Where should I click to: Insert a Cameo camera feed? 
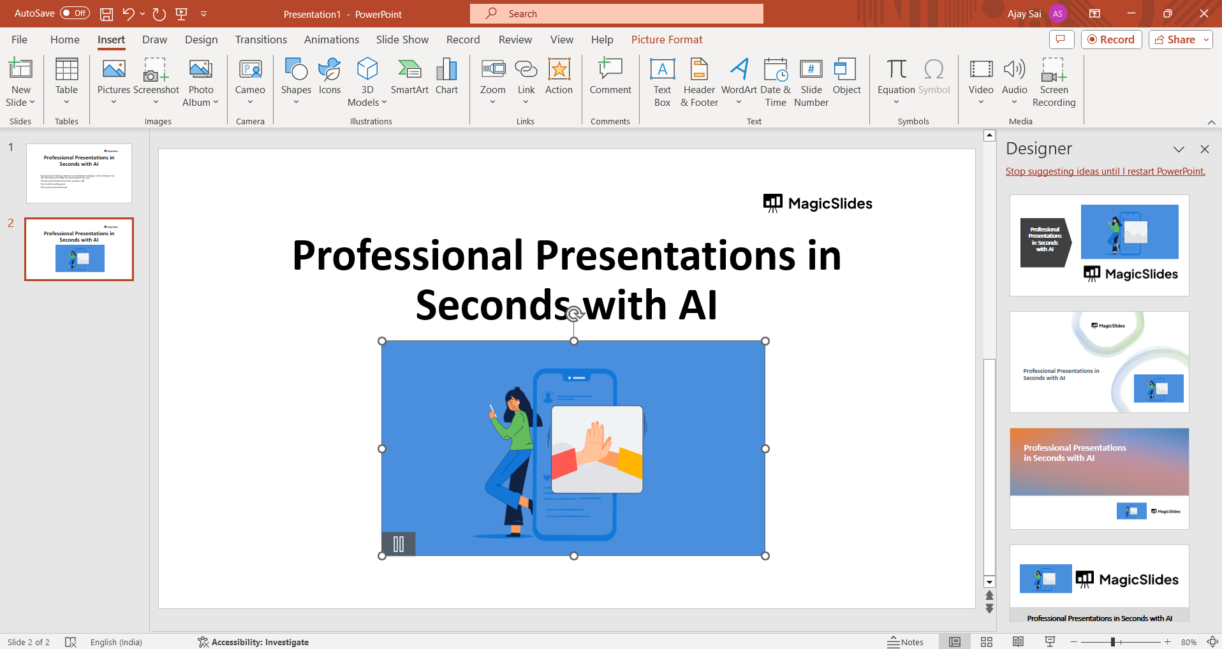point(250,82)
